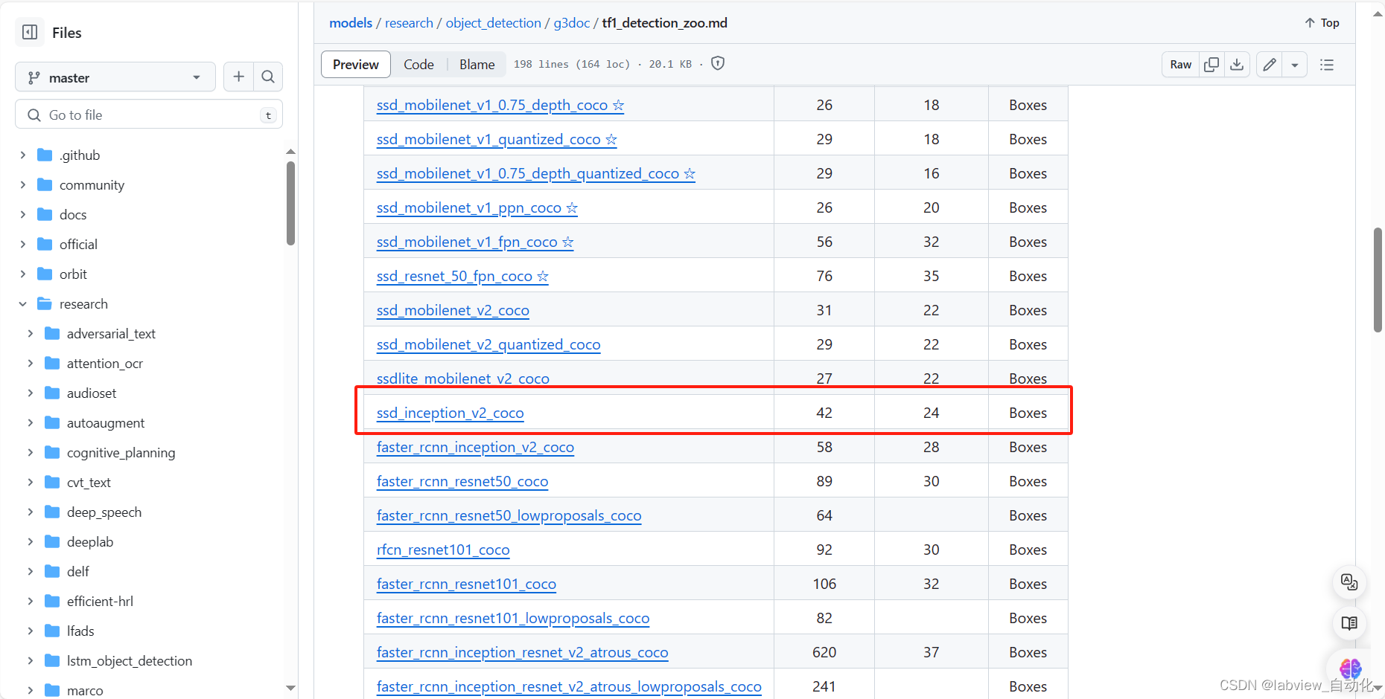This screenshot has height=699, width=1385.
Task: Select Boxes cell in ssd_inception_v2_coco row
Action: pos(1028,413)
